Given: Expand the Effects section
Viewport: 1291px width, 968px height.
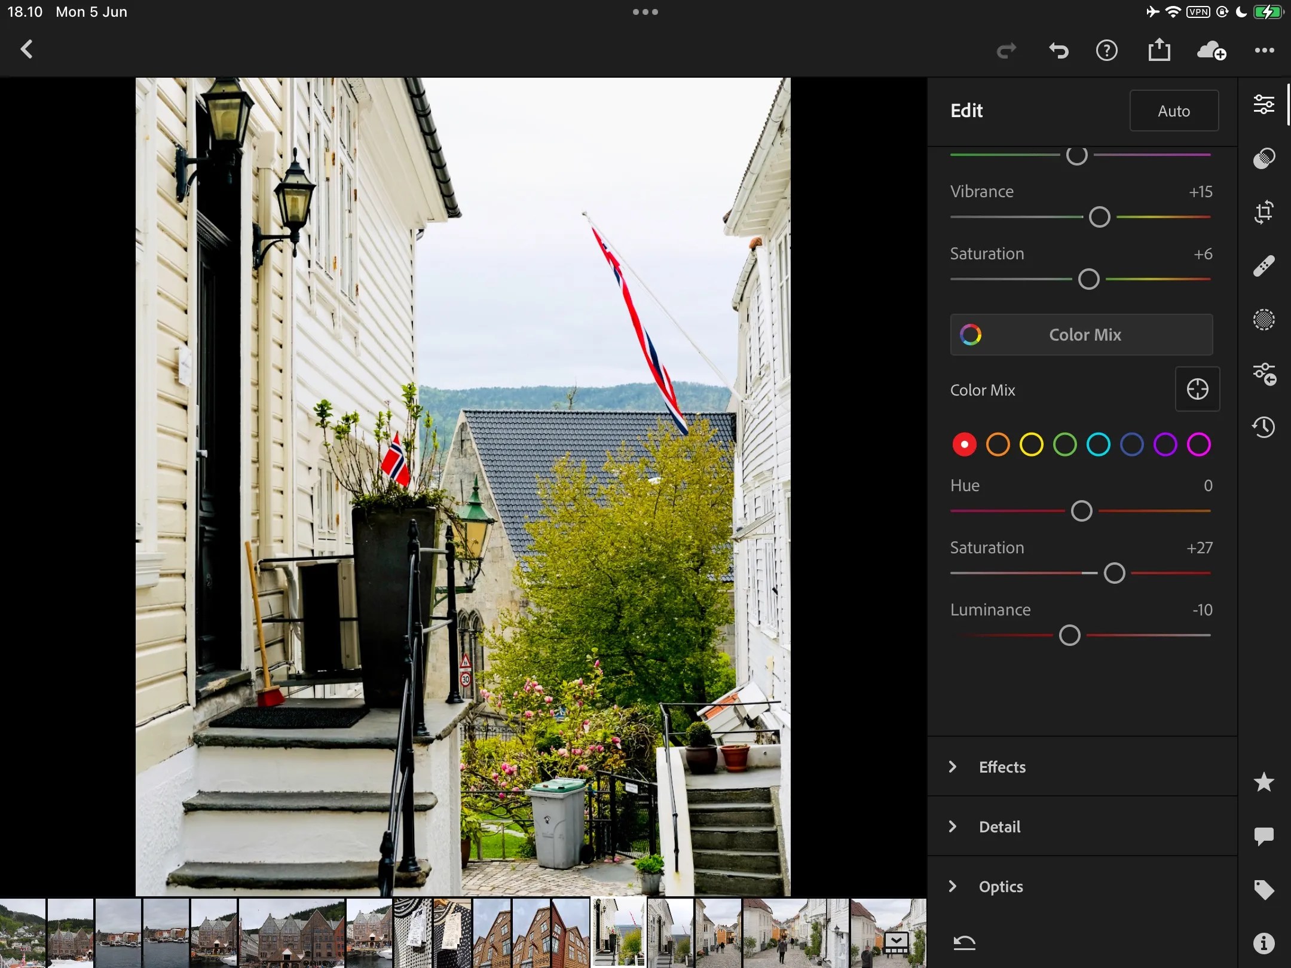Looking at the screenshot, I should 1001,767.
